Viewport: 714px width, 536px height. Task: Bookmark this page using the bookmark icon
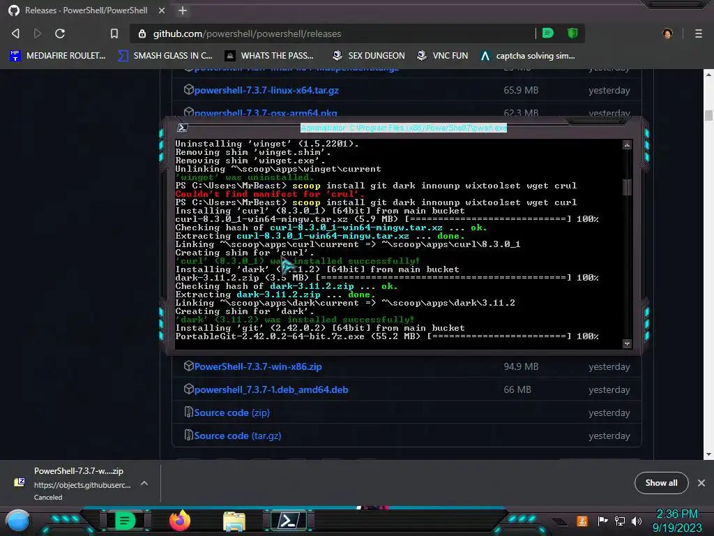point(114,33)
